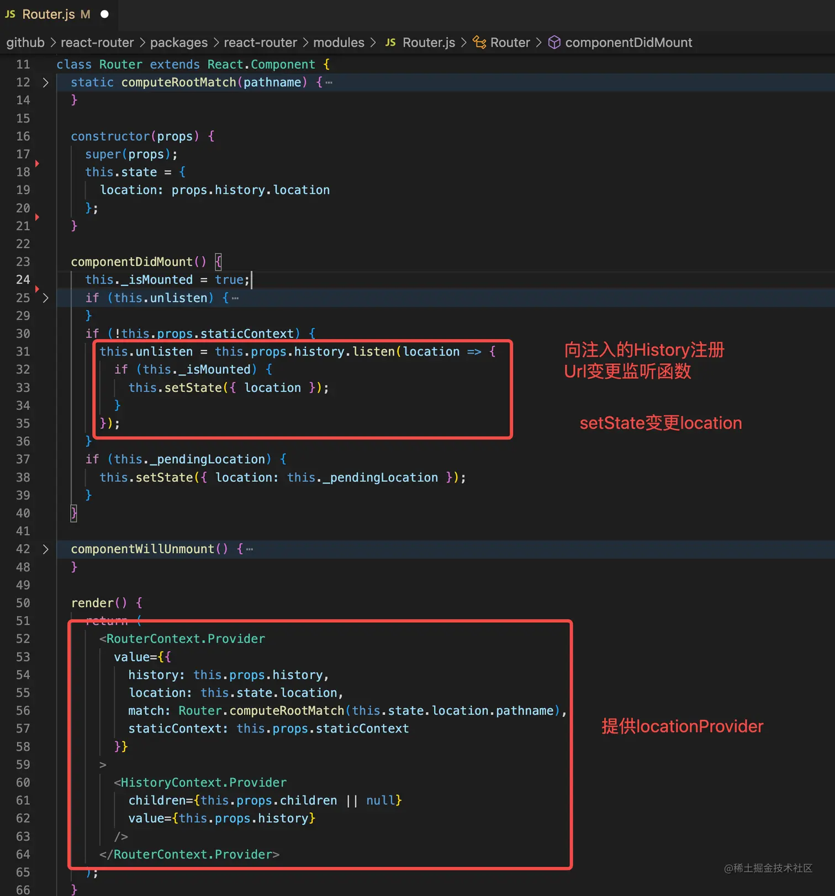This screenshot has height=896, width=835.
Task: Click 'location: this._pendingLocation' on line 38
Action: (326, 478)
